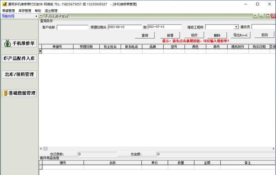Sort by 单据号 column header

click(57, 47)
